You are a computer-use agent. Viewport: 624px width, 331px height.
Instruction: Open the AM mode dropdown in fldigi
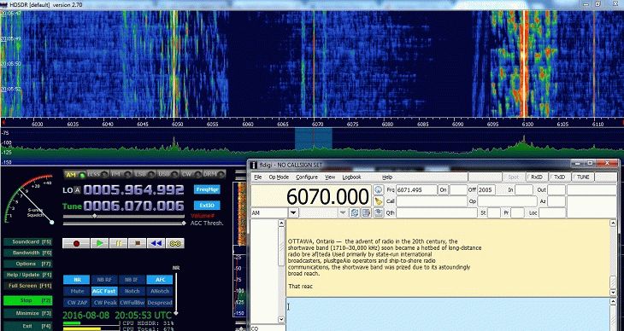click(x=293, y=213)
